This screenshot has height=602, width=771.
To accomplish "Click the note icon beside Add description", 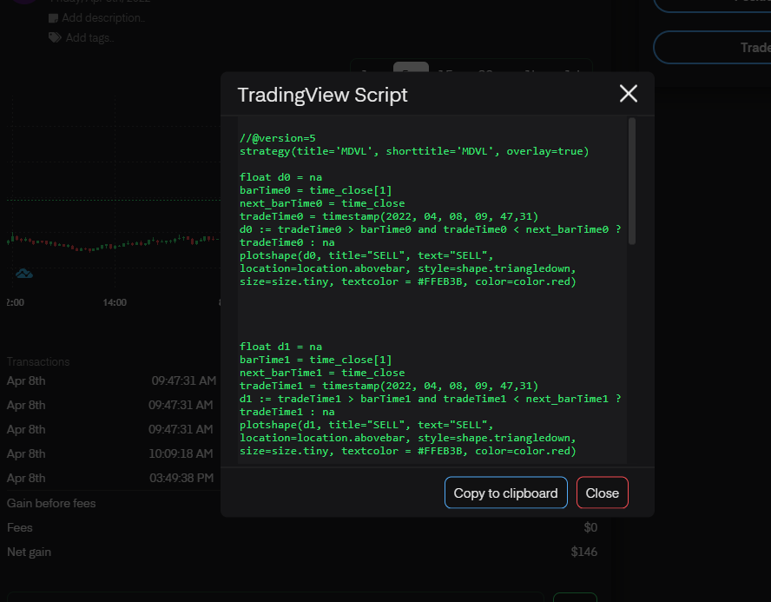I will click(53, 18).
